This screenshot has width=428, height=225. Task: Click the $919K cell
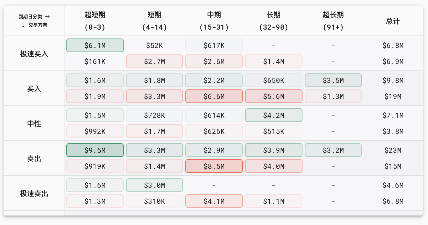point(95,166)
